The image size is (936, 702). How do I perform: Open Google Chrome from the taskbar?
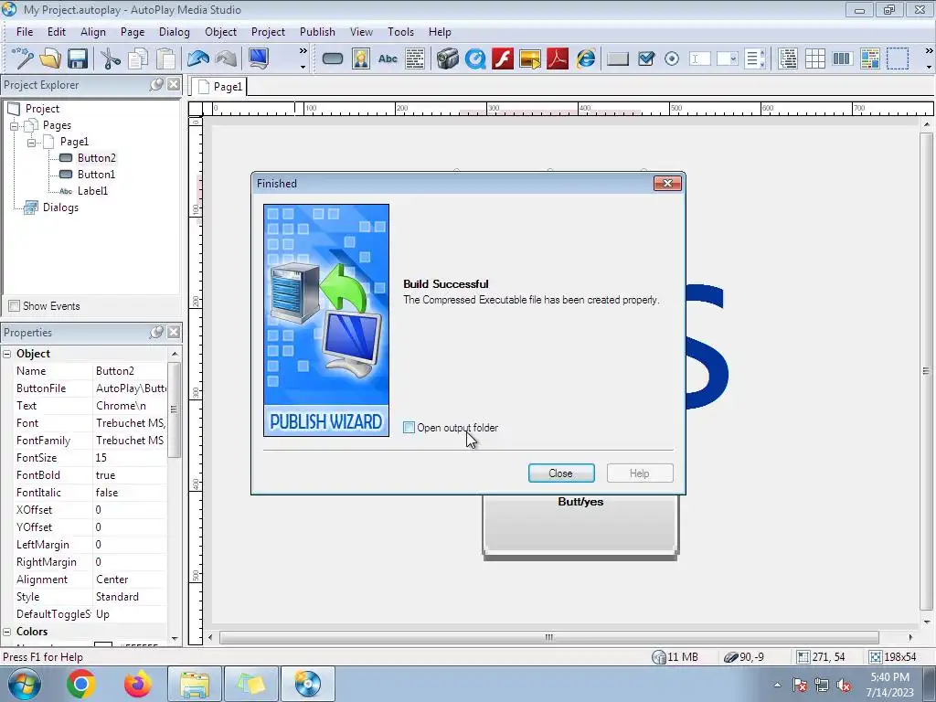pos(81,684)
